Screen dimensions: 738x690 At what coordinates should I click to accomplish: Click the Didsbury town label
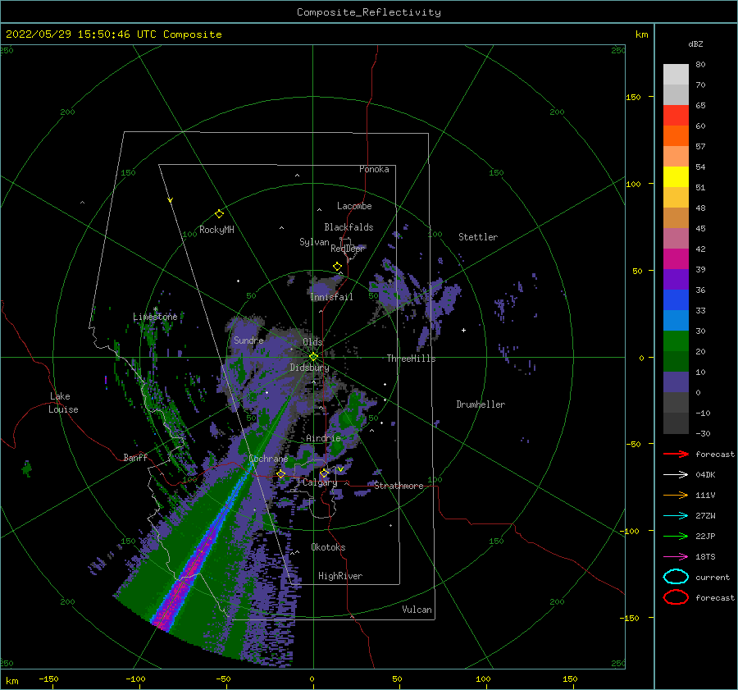click(x=309, y=368)
